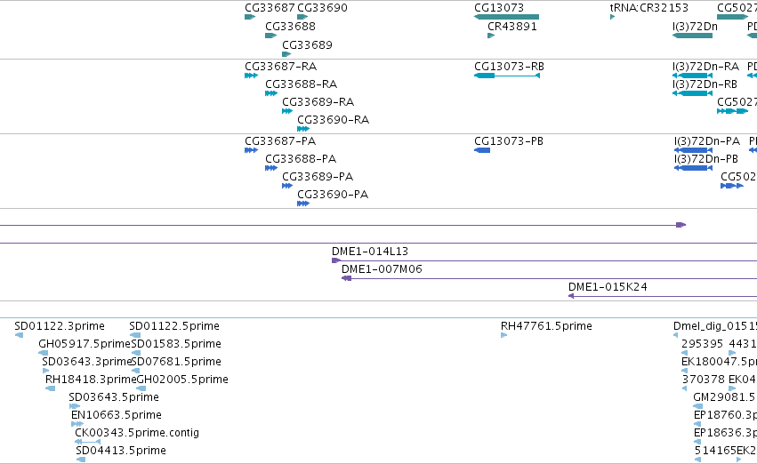Click the arrow glyph under RH47761.5prime
This screenshot has width=757, height=464.
(504, 335)
